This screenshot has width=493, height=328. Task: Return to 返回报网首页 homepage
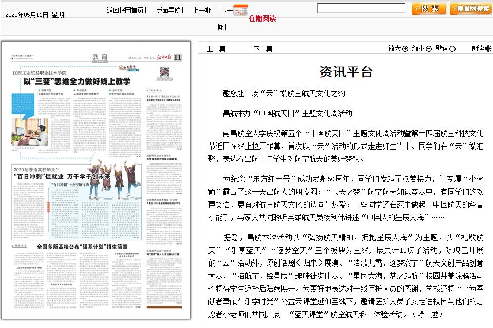pyautogui.click(x=125, y=10)
